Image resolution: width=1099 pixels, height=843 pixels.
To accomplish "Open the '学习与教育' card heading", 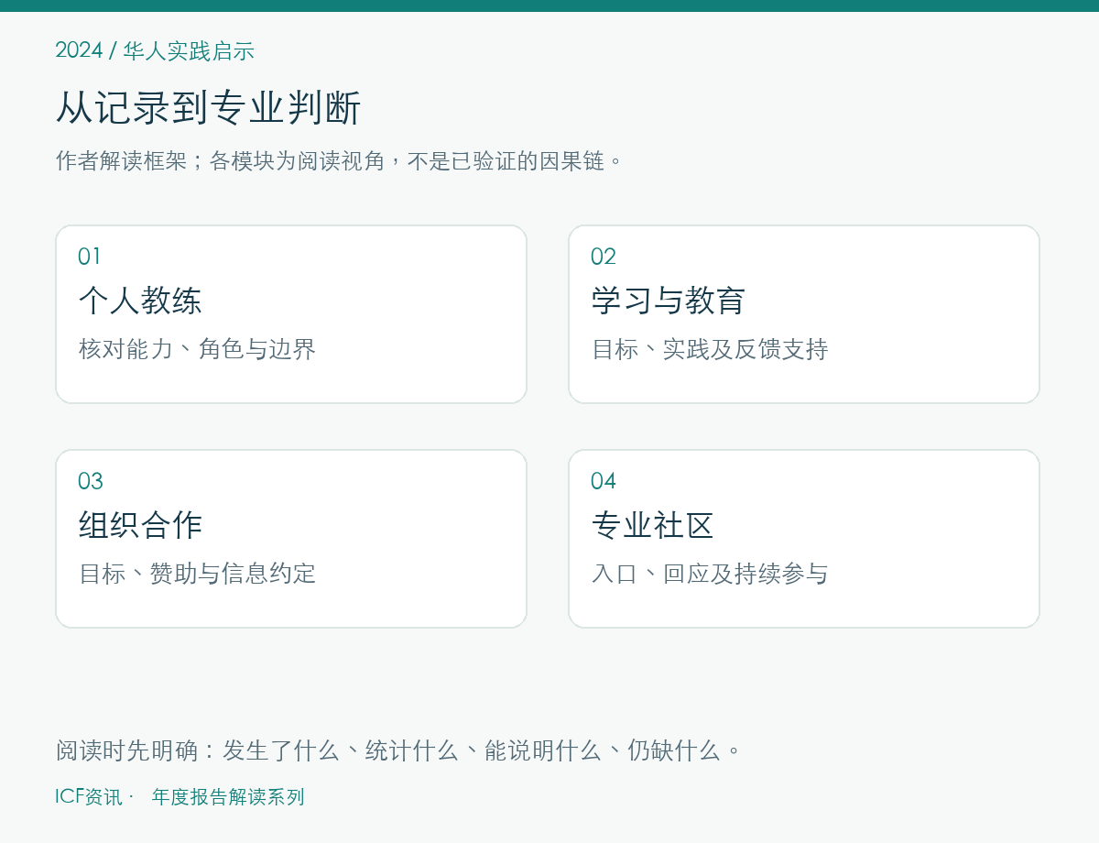I will click(668, 301).
